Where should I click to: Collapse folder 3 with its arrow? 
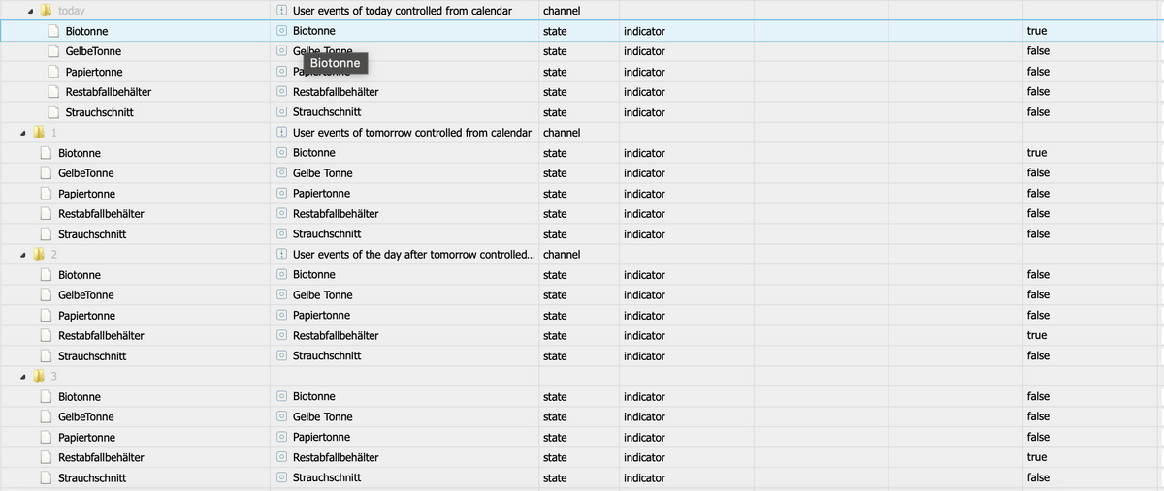pyautogui.click(x=23, y=376)
